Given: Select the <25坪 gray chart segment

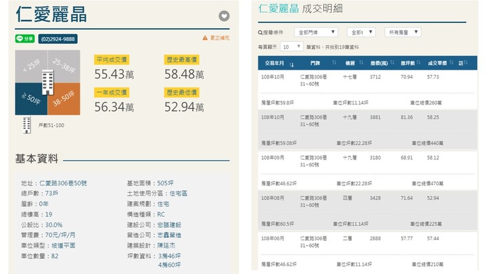Looking at the screenshot, I should click(31, 66).
